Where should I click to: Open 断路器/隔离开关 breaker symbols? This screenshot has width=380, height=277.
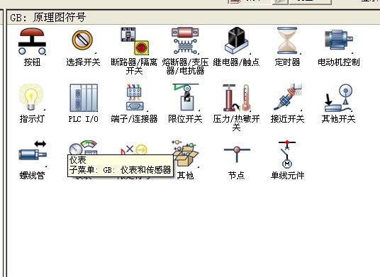coord(134,41)
